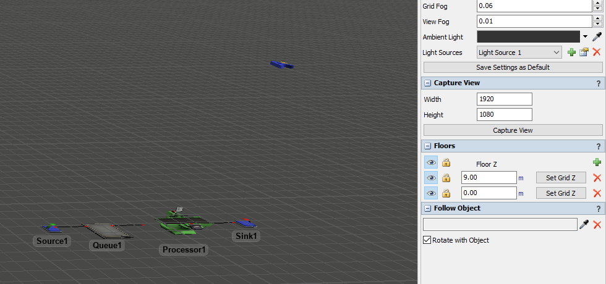
Task: Edit the capture Height field
Action: click(x=505, y=115)
